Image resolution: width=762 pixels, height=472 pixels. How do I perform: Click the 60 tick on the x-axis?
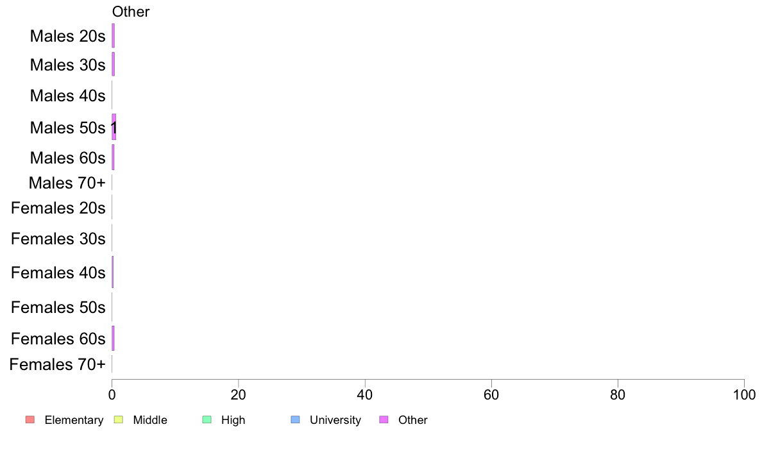click(491, 394)
